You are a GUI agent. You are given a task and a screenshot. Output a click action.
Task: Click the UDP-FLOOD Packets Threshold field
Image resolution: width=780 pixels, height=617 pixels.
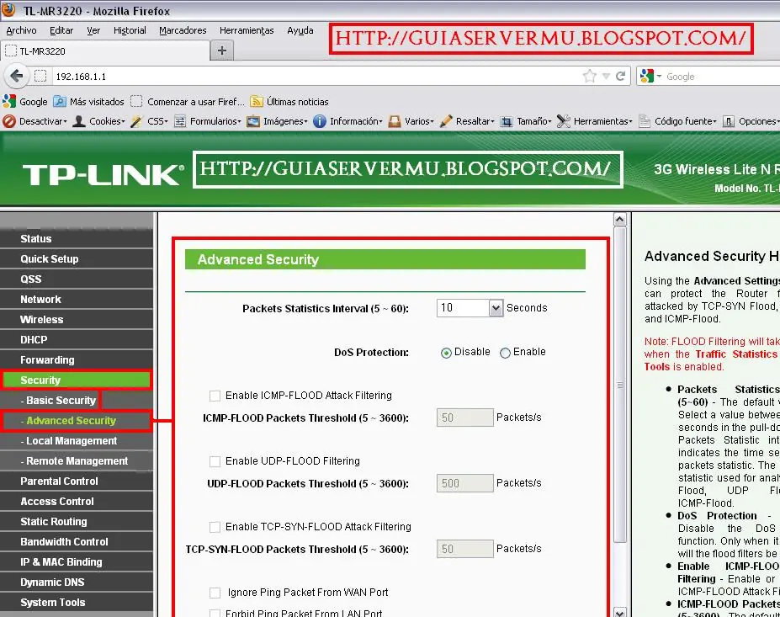(x=465, y=483)
